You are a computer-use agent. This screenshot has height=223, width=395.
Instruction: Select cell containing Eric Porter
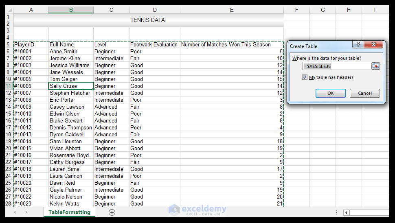(x=71, y=100)
